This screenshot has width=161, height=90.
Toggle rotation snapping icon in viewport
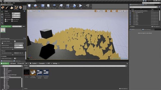click(111, 11)
